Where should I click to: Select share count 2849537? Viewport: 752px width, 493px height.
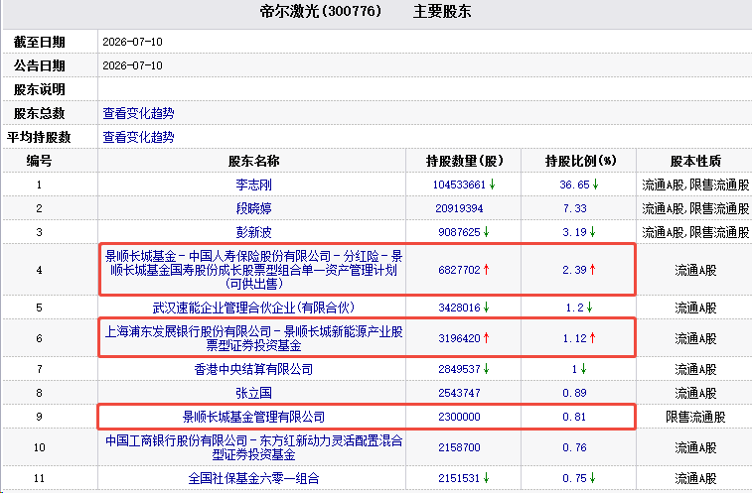[459, 369]
